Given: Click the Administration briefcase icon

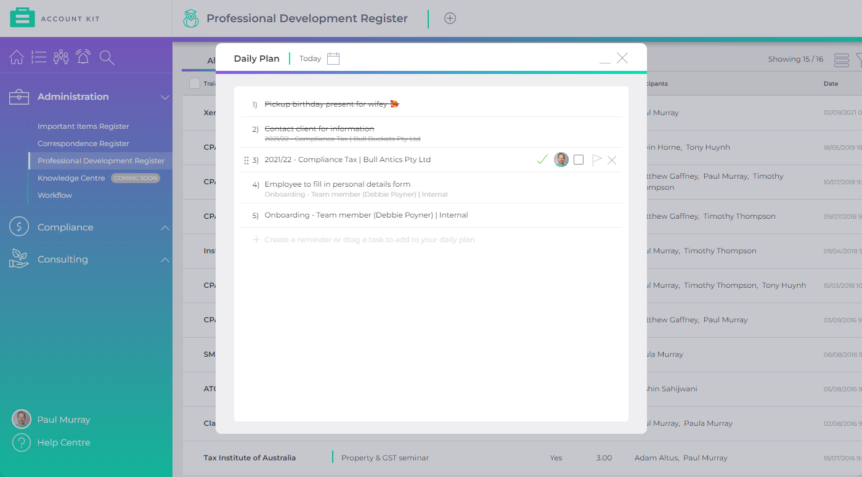Looking at the screenshot, I should tap(19, 97).
